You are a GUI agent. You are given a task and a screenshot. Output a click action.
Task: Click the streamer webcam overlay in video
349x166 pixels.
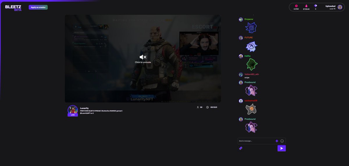coord(199,43)
